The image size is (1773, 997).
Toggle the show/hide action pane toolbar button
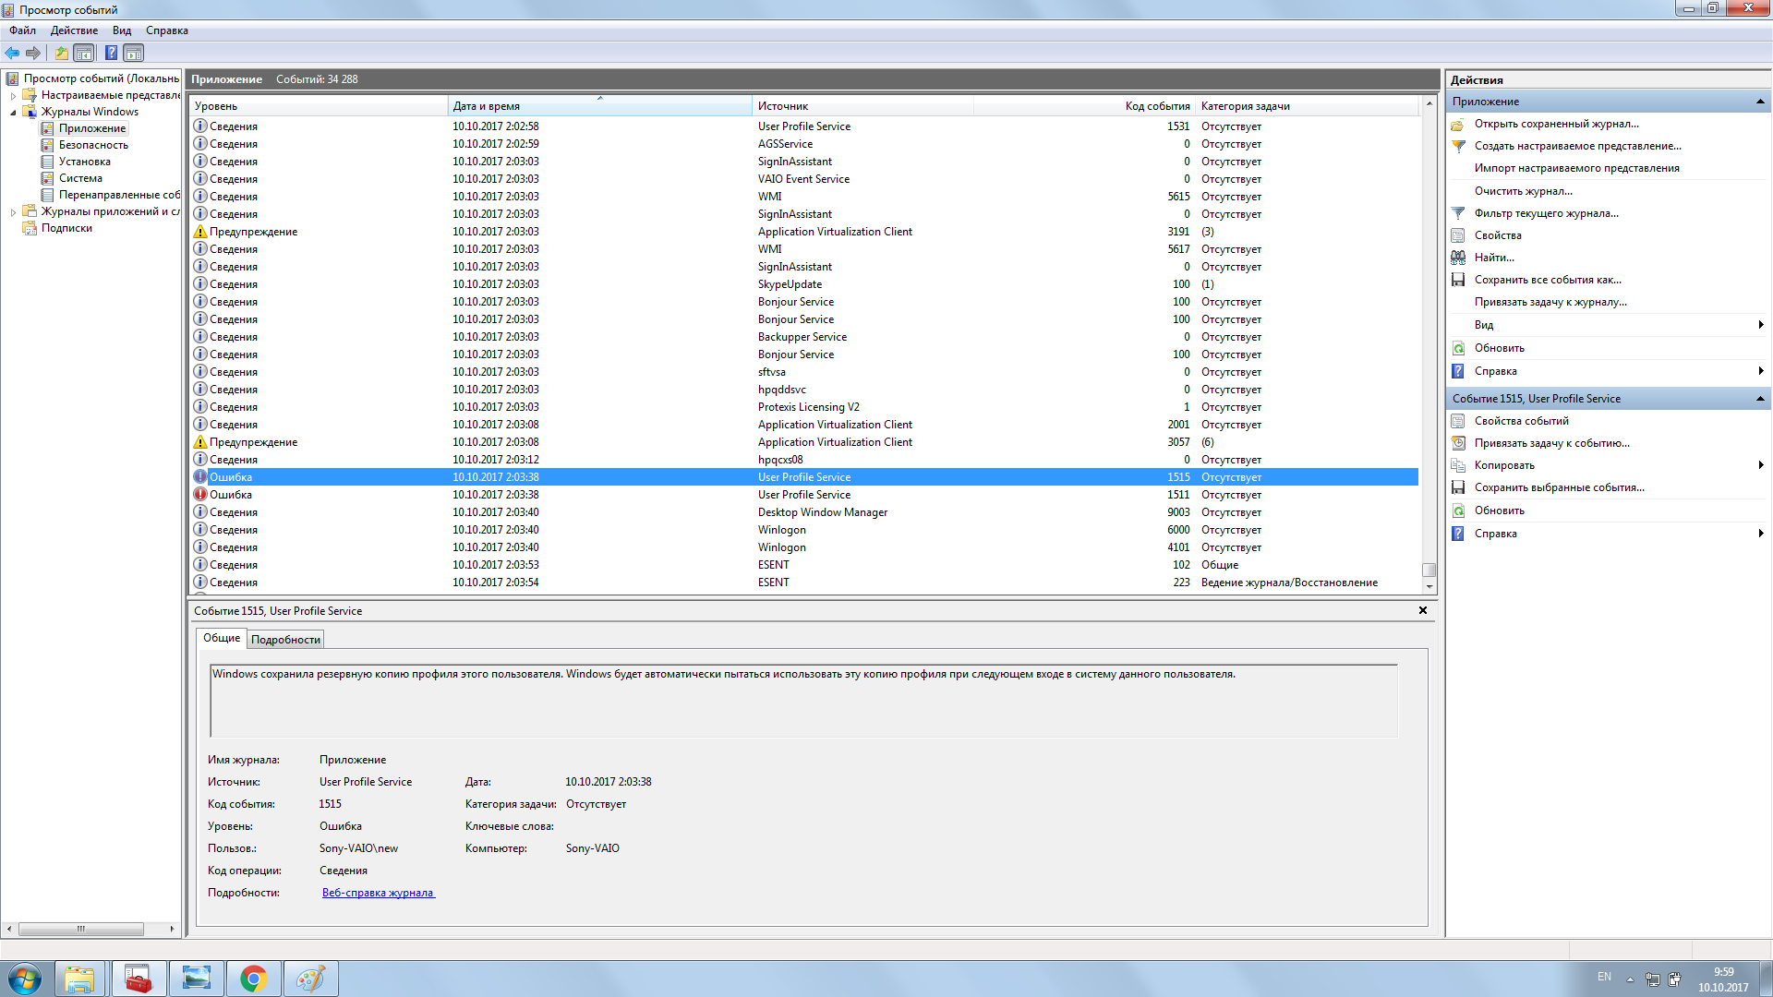click(134, 53)
